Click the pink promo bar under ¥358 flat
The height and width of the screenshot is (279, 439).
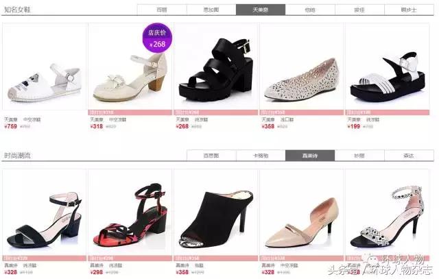pyautogui.click(x=302, y=112)
